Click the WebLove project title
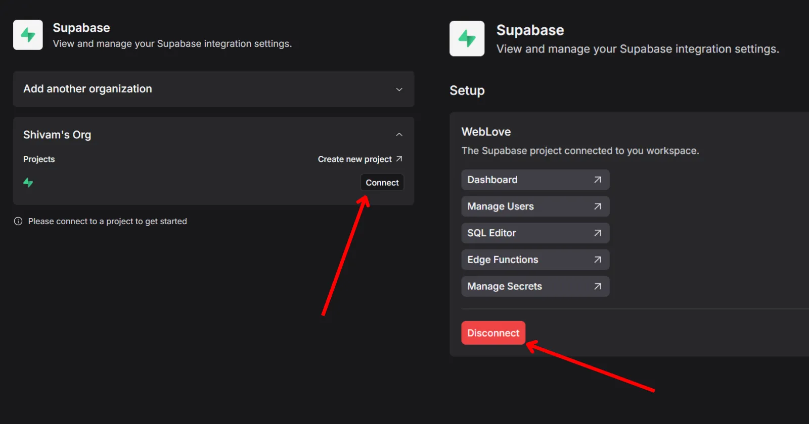Viewport: 809px width, 424px height. 486,132
